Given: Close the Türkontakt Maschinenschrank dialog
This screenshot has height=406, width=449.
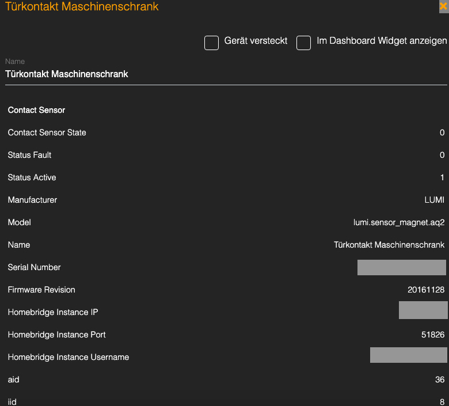Looking at the screenshot, I should (x=443, y=7).
